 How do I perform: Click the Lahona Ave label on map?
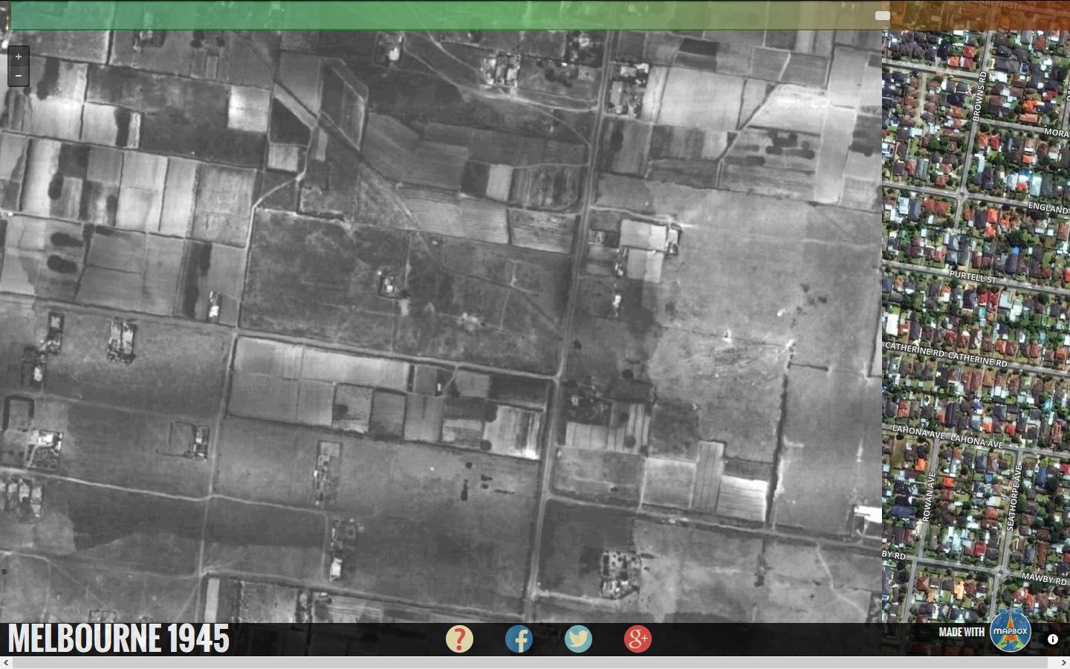(x=976, y=441)
